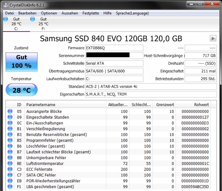Screen dimensions: 222x191
Task: Click the ID column header
Action: click(19, 105)
